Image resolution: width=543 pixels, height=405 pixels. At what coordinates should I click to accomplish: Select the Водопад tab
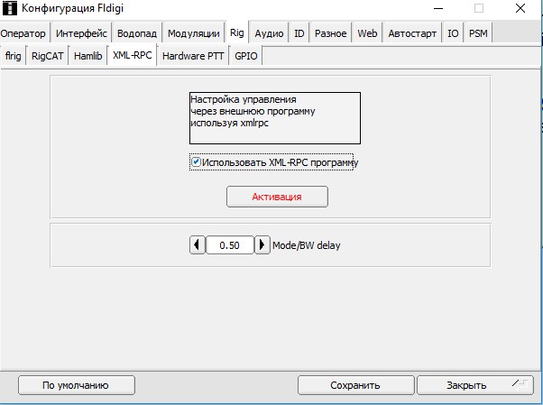tap(138, 33)
